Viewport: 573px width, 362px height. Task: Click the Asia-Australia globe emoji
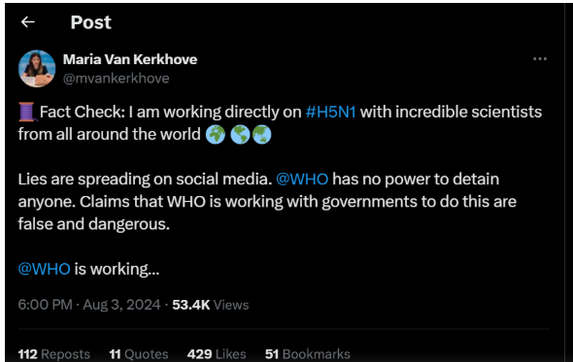261,135
